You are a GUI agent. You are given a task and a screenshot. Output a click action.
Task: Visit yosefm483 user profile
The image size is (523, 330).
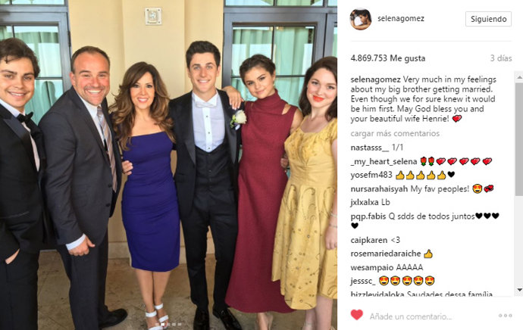[x=371, y=175]
